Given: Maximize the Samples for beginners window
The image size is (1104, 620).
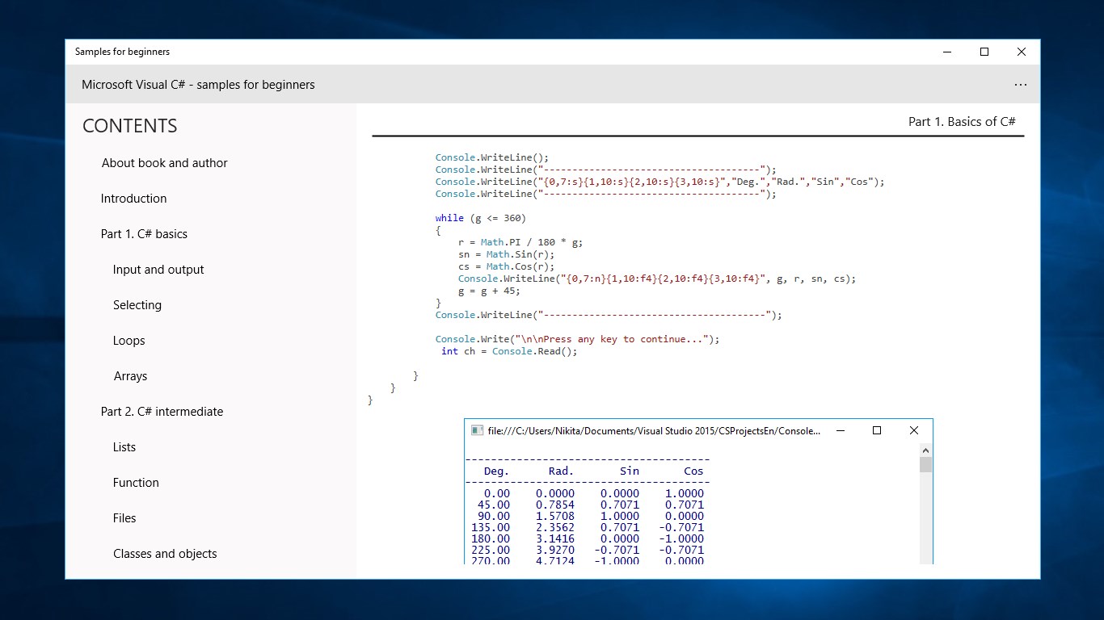Looking at the screenshot, I should tap(984, 52).
